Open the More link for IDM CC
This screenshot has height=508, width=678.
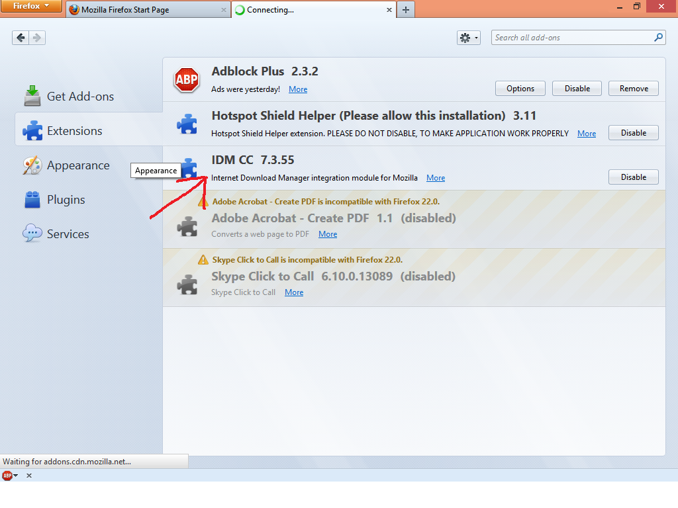point(435,177)
